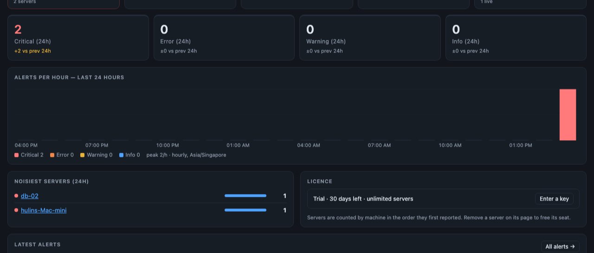Viewport: 594px width, 253px height.
Task: Click the Info 0 legend blue swatch
Action: pyautogui.click(x=121, y=155)
